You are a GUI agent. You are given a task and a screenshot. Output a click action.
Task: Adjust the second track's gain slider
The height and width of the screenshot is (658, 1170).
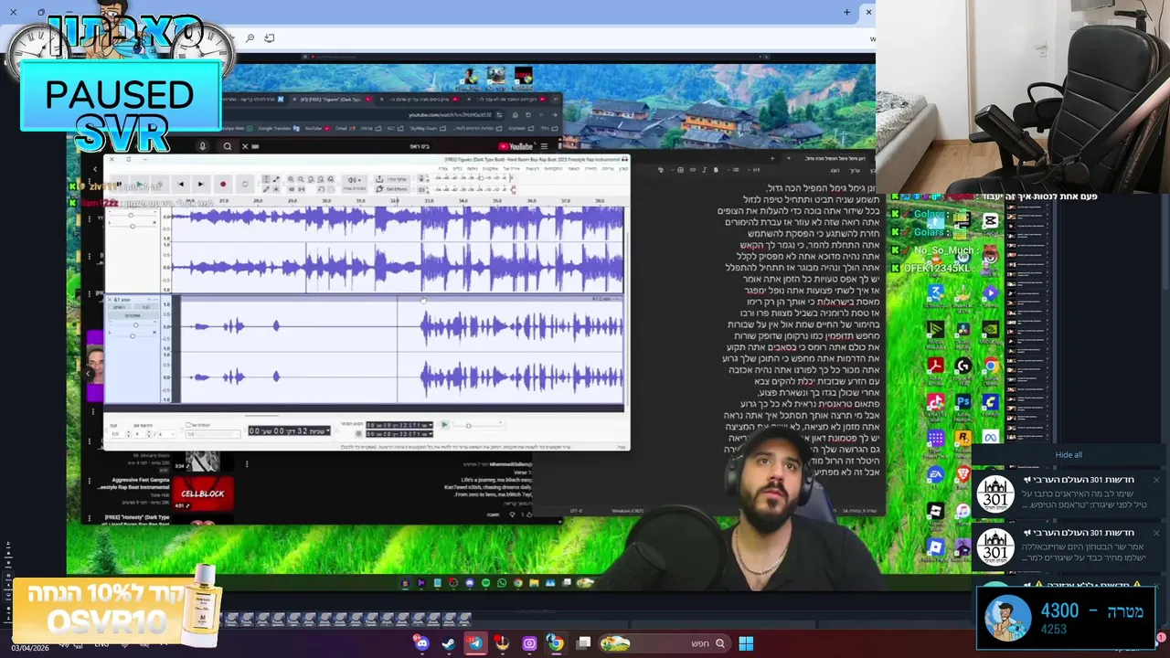coord(136,325)
